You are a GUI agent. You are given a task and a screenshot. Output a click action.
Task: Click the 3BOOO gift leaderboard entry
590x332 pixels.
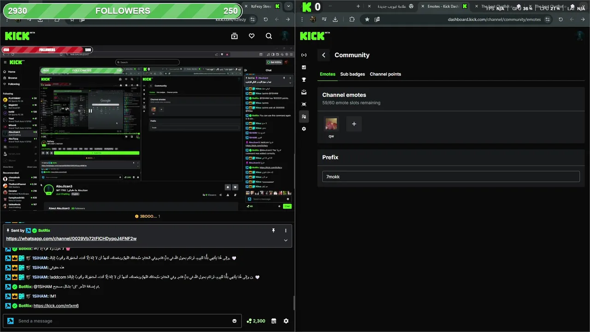[147, 216]
